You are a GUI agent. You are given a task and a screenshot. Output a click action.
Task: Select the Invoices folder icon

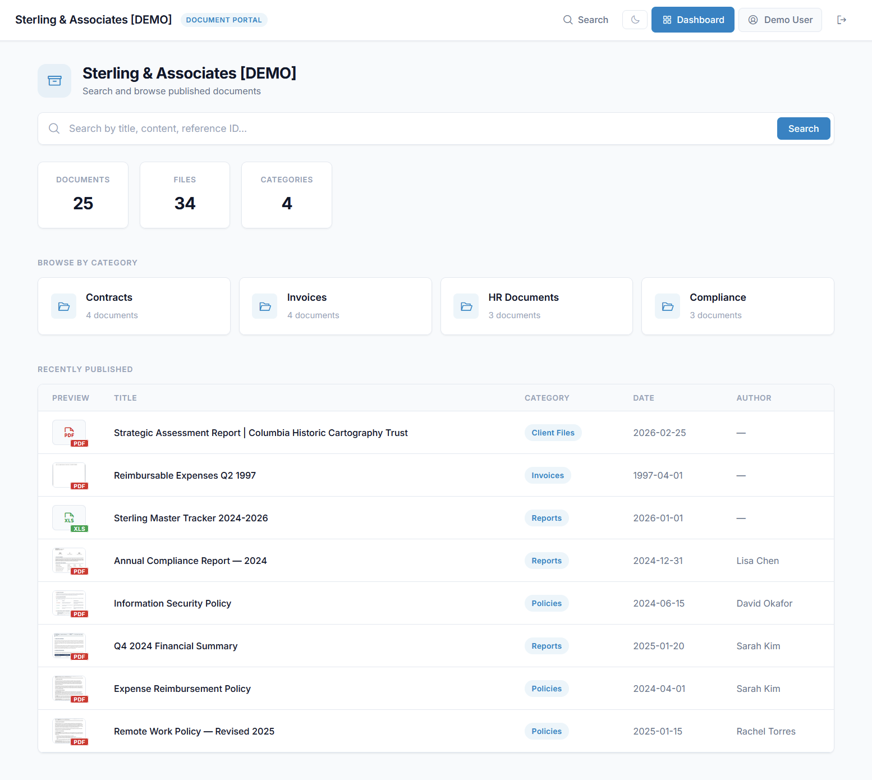265,306
